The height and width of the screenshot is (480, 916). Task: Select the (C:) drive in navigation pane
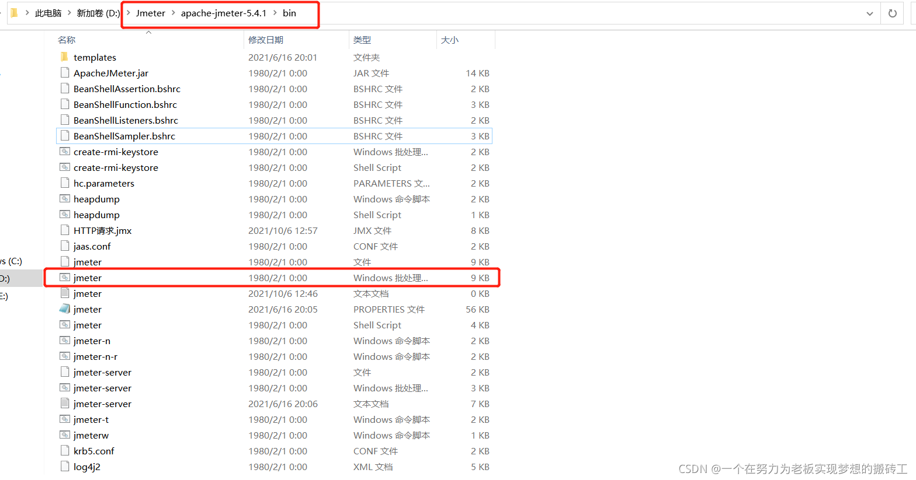coord(11,261)
